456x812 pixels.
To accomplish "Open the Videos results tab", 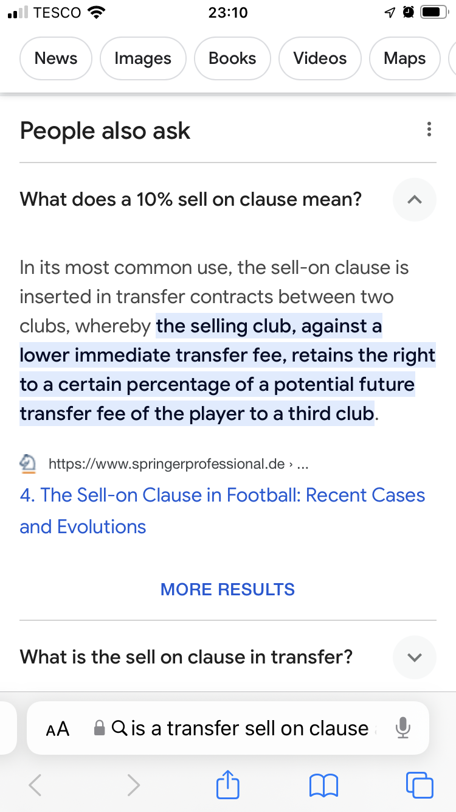I will click(320, 58).
